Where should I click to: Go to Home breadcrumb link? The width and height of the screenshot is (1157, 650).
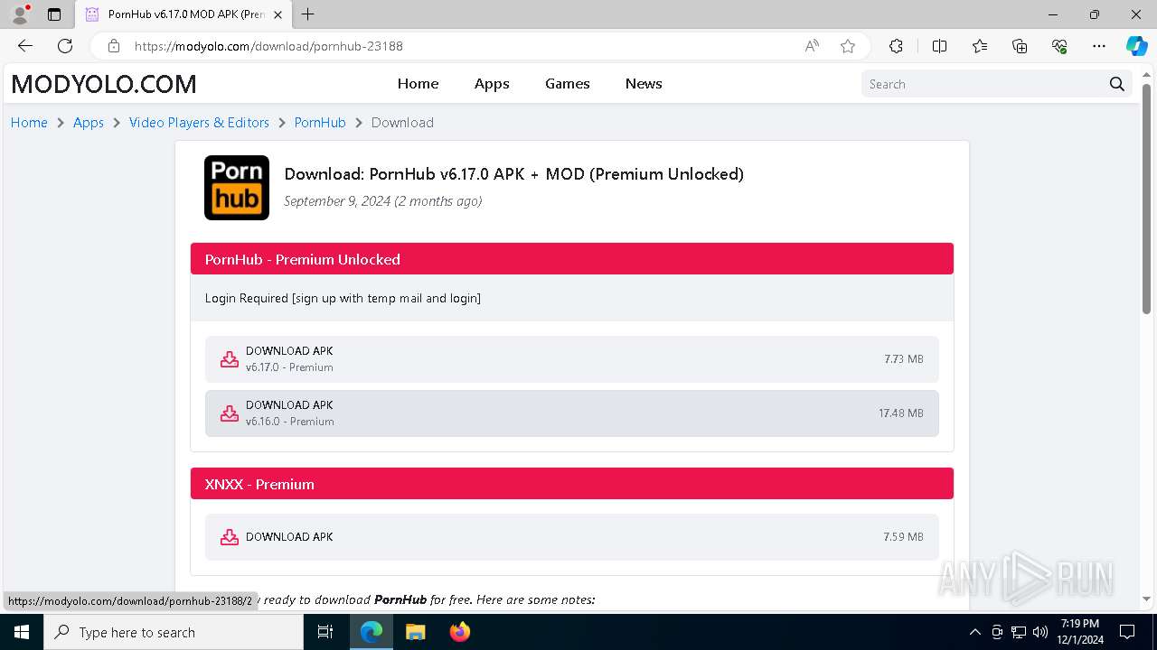[29, 123]
